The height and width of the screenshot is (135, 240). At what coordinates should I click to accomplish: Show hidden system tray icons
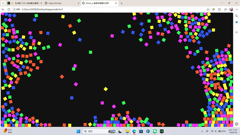click(x=202, y=131)
